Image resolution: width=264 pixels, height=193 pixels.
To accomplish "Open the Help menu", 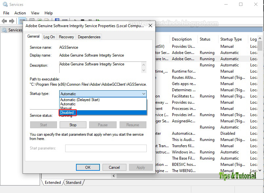I will (x=48, y=13).
